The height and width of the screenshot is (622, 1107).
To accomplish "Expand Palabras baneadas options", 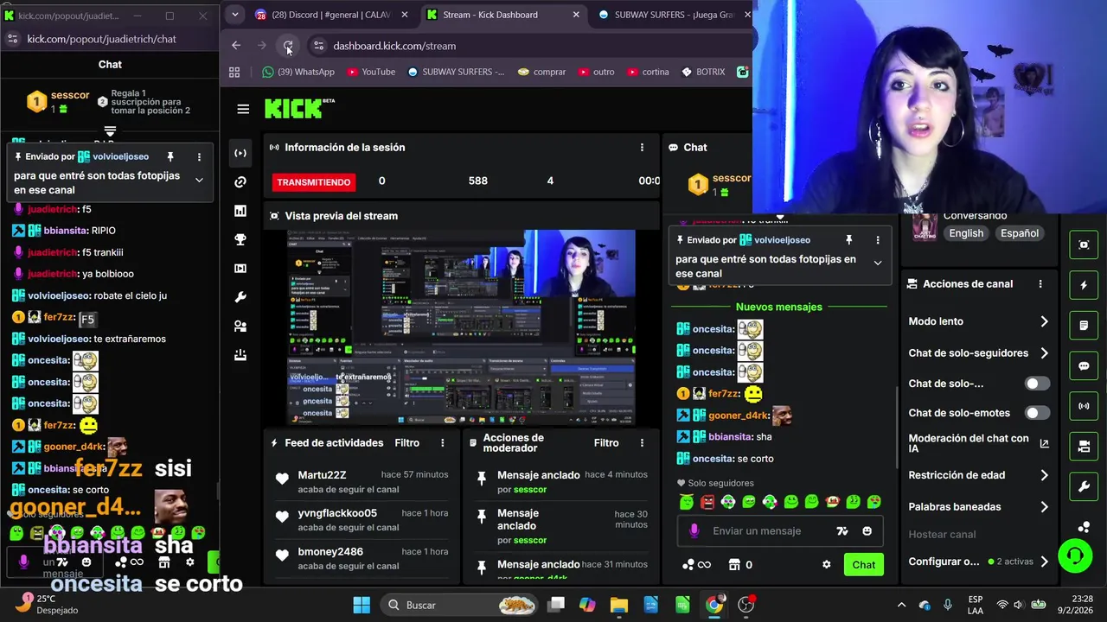I will pos(1044,507).
